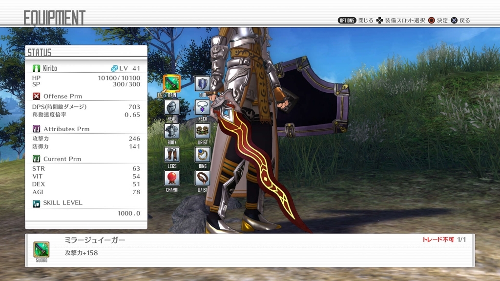Select the SUB shield equipment slot
500x281 pixels.
click(x=203, y=83)
